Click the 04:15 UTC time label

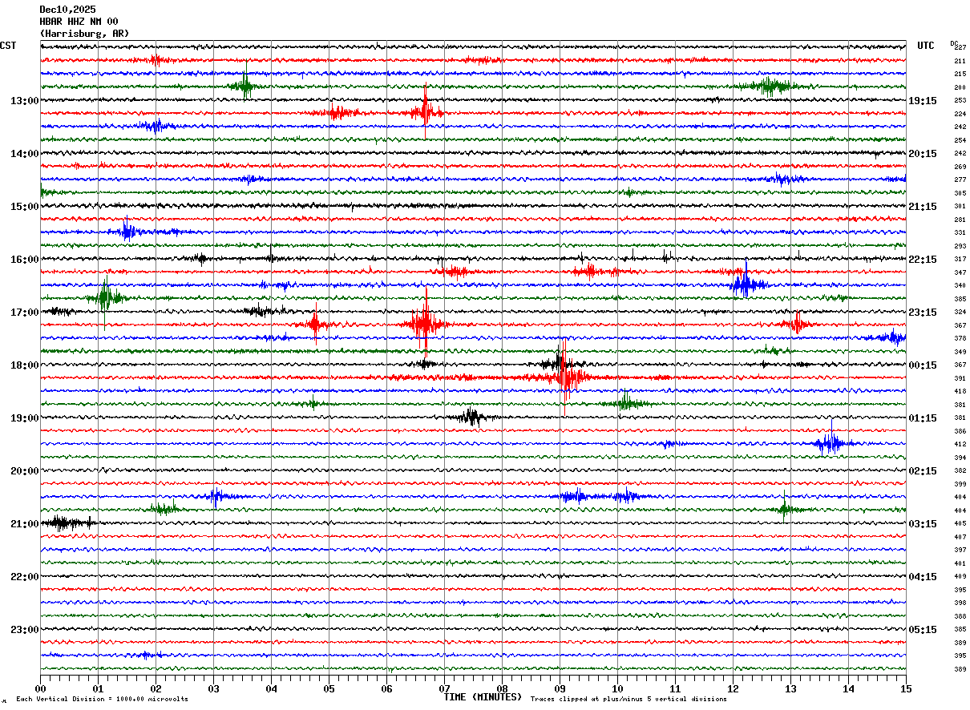(x=923, y=577)
